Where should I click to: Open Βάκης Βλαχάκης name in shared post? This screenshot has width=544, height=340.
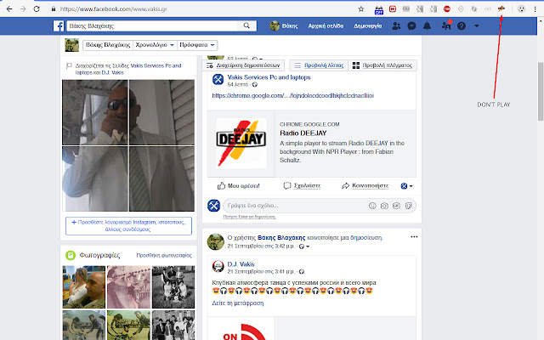[x=281, y=238]
